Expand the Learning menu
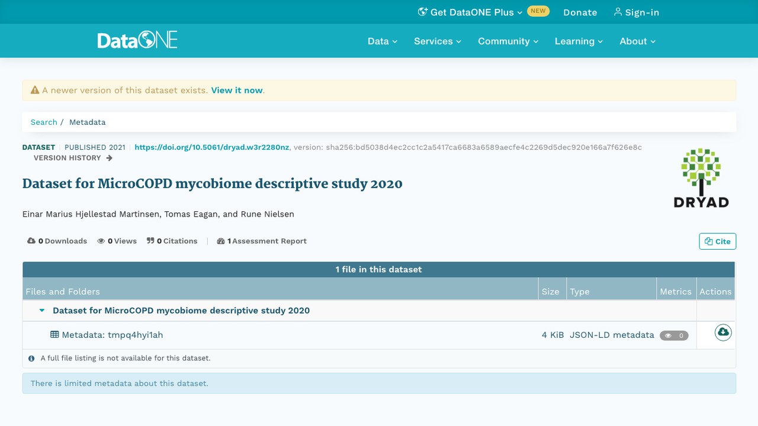Image resolution: width=758 pixels, height=426 pixels. (x=579, y=41)
